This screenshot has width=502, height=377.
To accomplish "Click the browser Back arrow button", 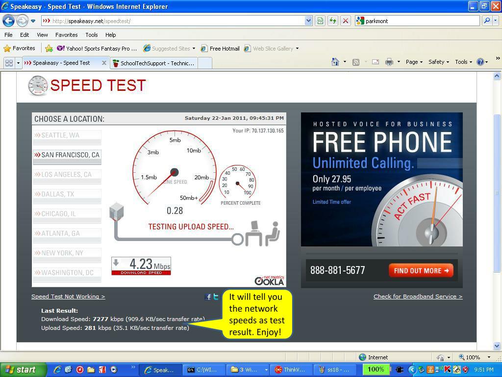I will click(8, 21).
